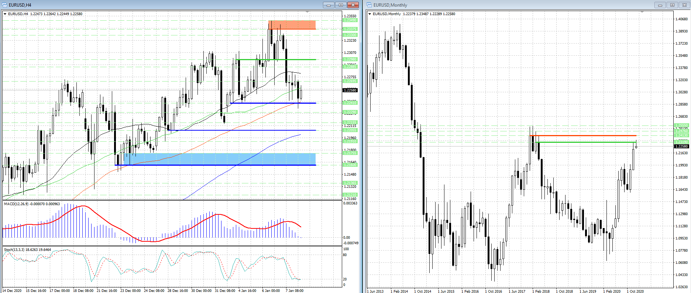Open the H4 chart's one-click trading arrow
691x293 pixels.
[5, 14]
